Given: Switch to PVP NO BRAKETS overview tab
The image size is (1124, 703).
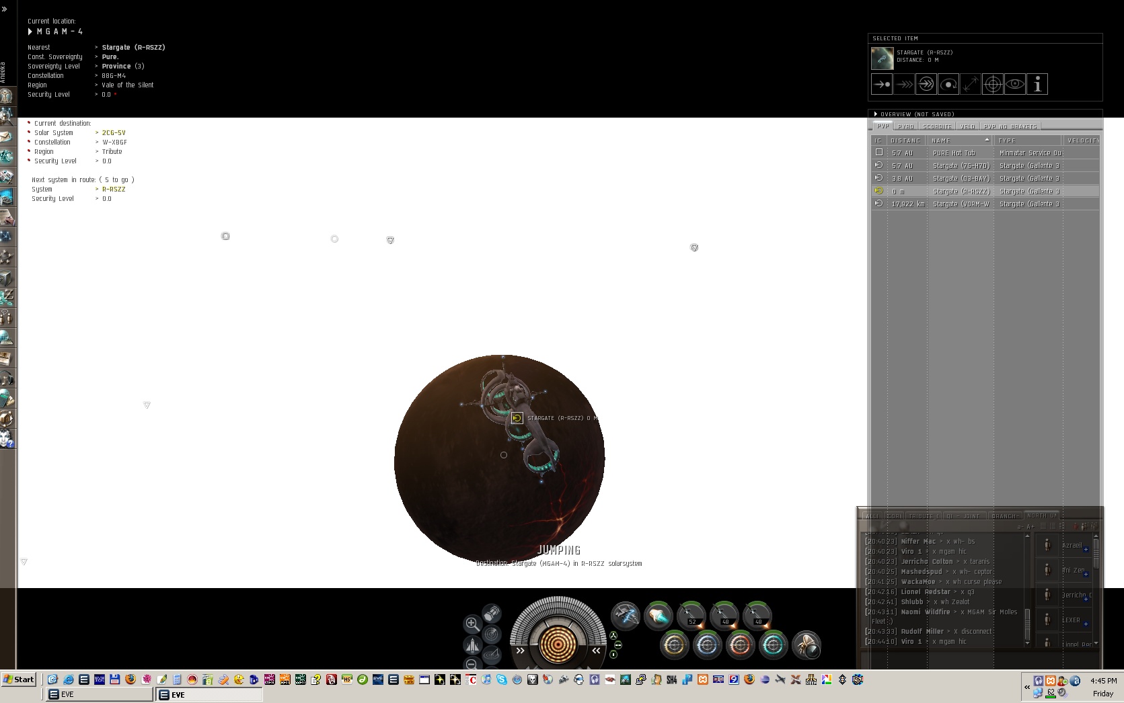Looking at the screenshot, I should (1010, 126).
